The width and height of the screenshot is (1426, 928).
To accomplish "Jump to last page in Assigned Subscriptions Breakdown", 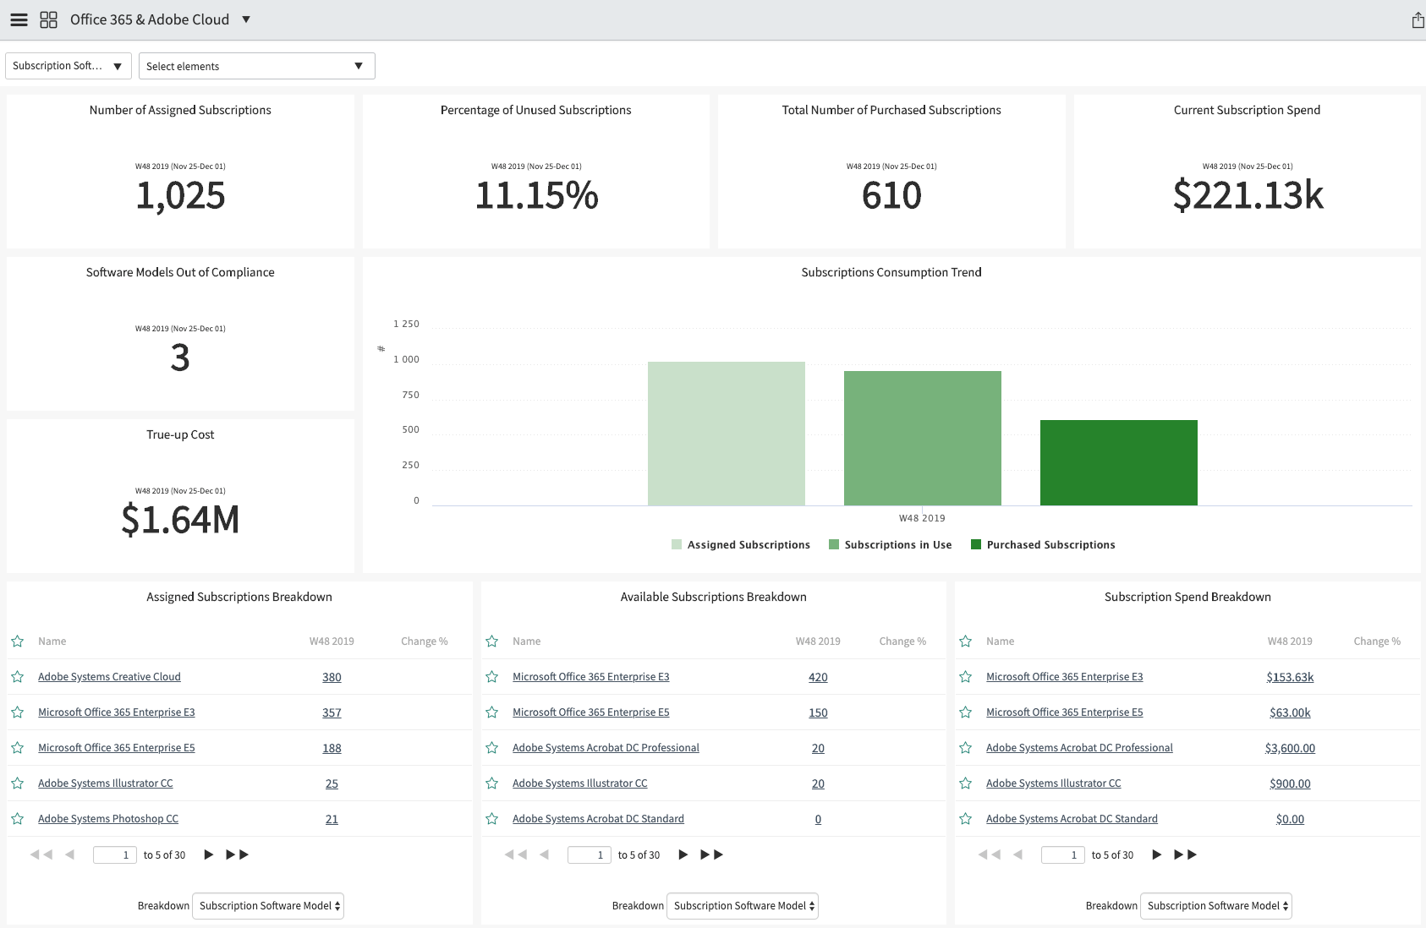I will pyautogui.click(x=238, y=854).
